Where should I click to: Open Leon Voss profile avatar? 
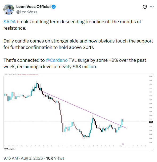coord(9,9)
